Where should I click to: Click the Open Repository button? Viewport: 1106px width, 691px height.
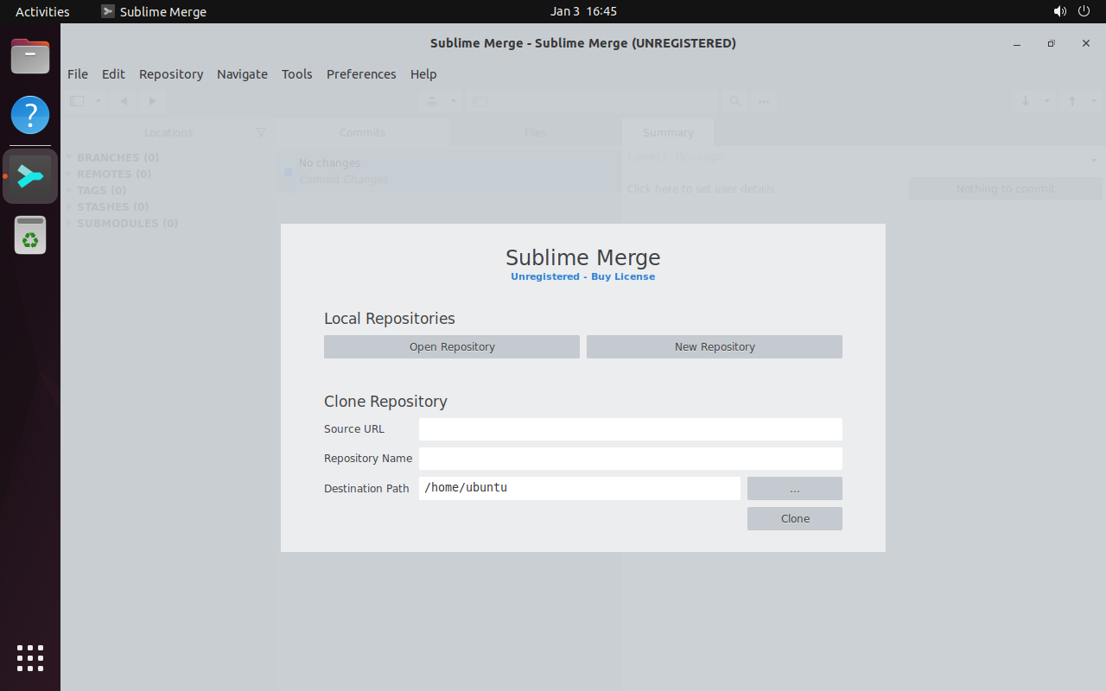pos(452,346)
